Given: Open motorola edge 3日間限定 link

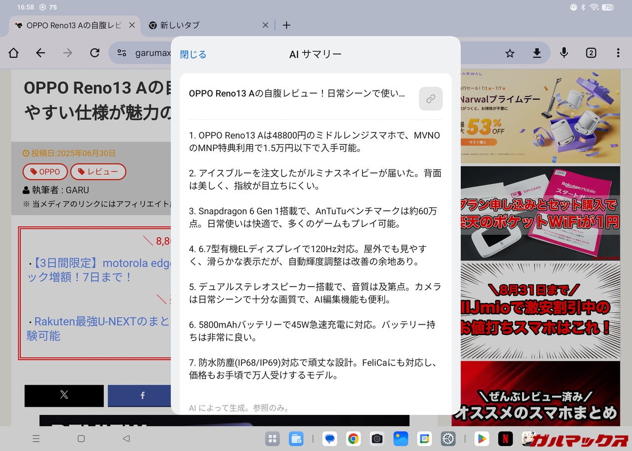Looking at the screenshot, I should point(99,270).
